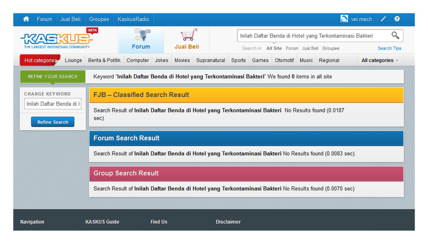Click the Refine Your Search green header
The width and height of the screenshot is (428, 244).
tap(52, 77)
